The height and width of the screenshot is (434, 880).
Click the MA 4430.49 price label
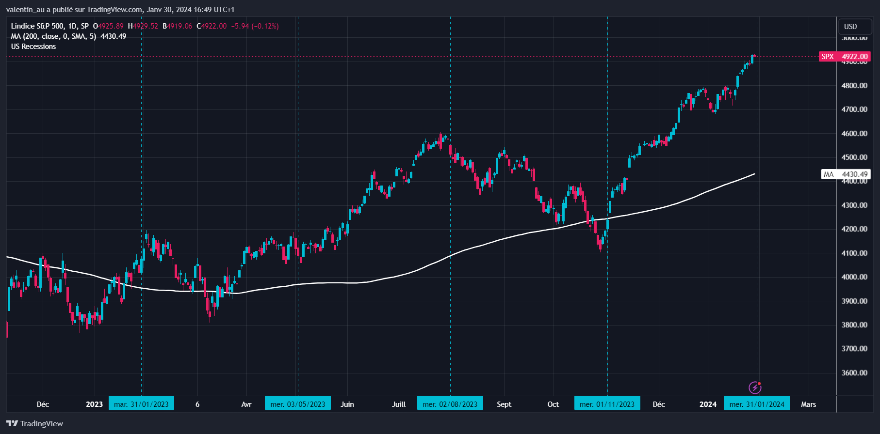pos(846,174)
